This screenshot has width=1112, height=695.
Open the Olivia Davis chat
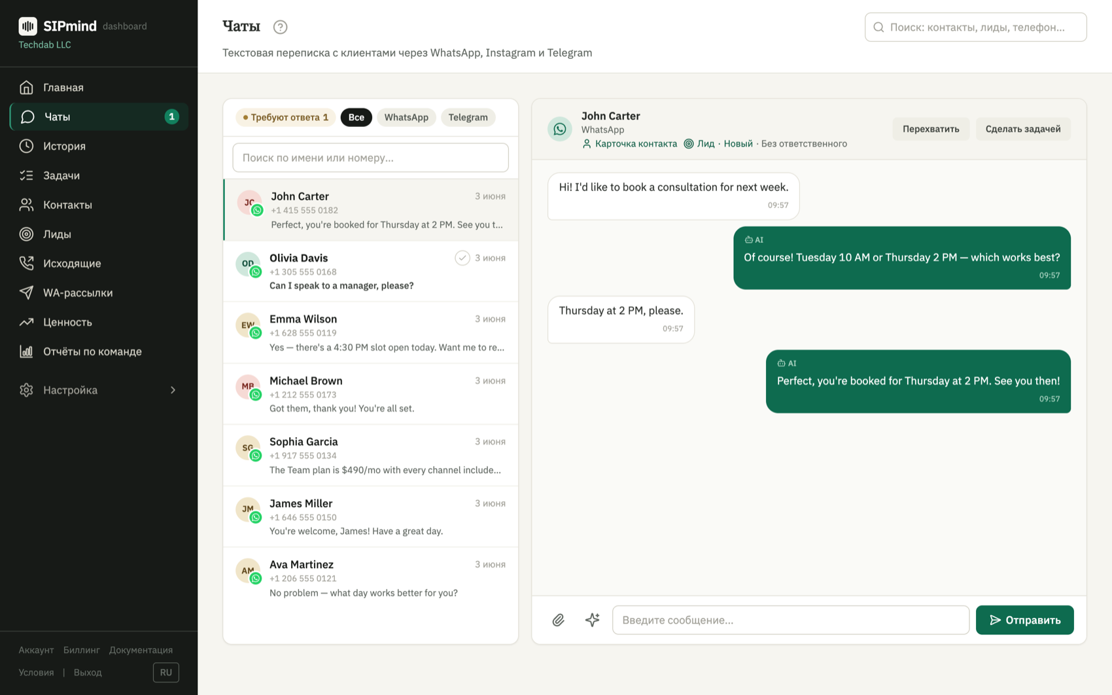coord(370,271)
